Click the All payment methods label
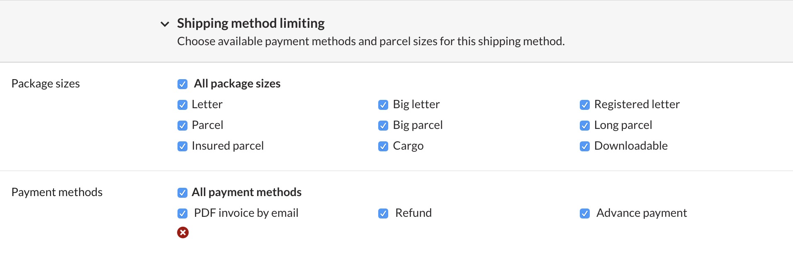 246,192
